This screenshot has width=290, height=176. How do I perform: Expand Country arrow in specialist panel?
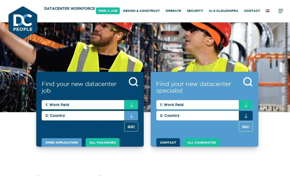click(x=246, y=116)
